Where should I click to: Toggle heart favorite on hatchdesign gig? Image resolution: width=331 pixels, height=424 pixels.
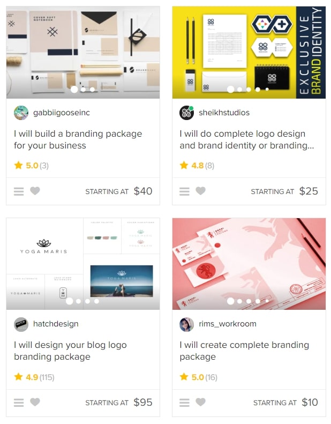pyautogui.click(x=35, y=402)
